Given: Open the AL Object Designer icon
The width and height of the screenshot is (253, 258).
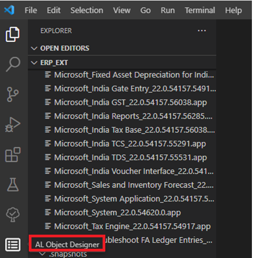Looking at the screenshot, I should point(12,245).
